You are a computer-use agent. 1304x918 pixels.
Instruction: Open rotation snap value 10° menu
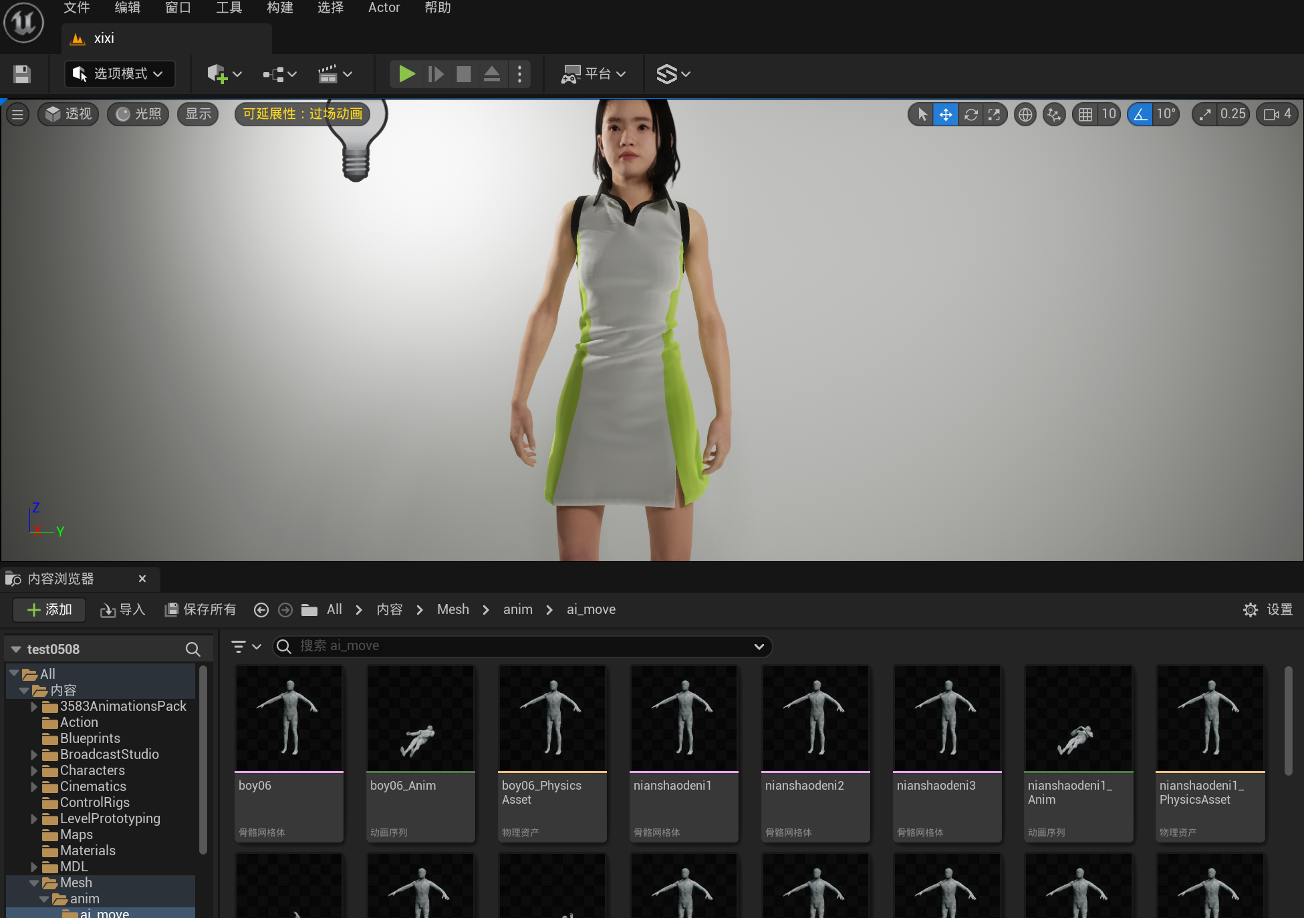click(1166, 114)
